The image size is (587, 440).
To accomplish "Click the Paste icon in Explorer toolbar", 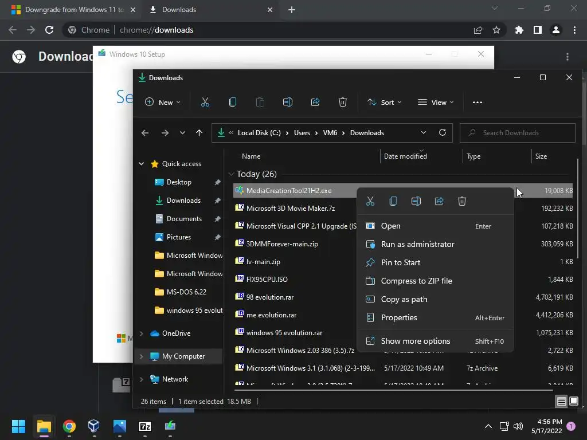I will tap(260, 102).
